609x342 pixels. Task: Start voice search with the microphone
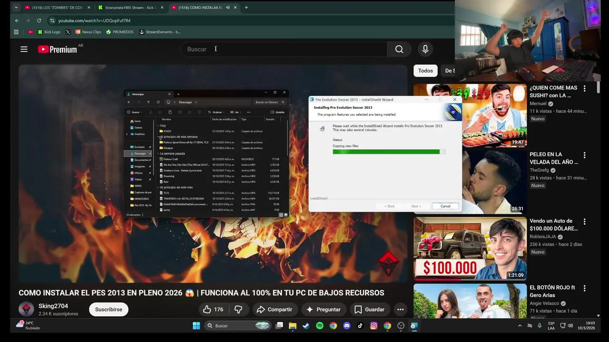(425, 49)
